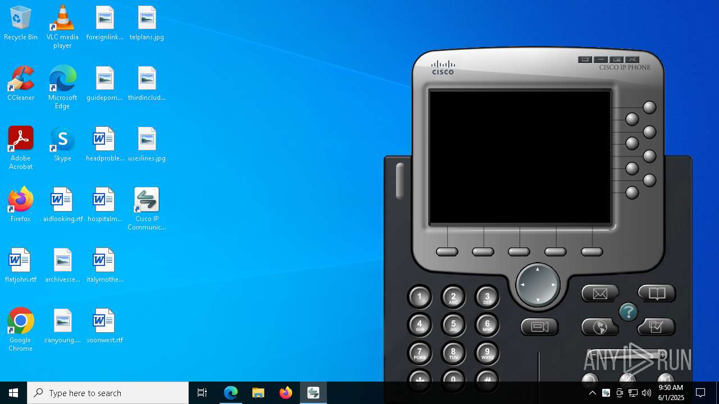
Task: Dial digit 6 MNO on the keypad
Action: pos(487,324)
